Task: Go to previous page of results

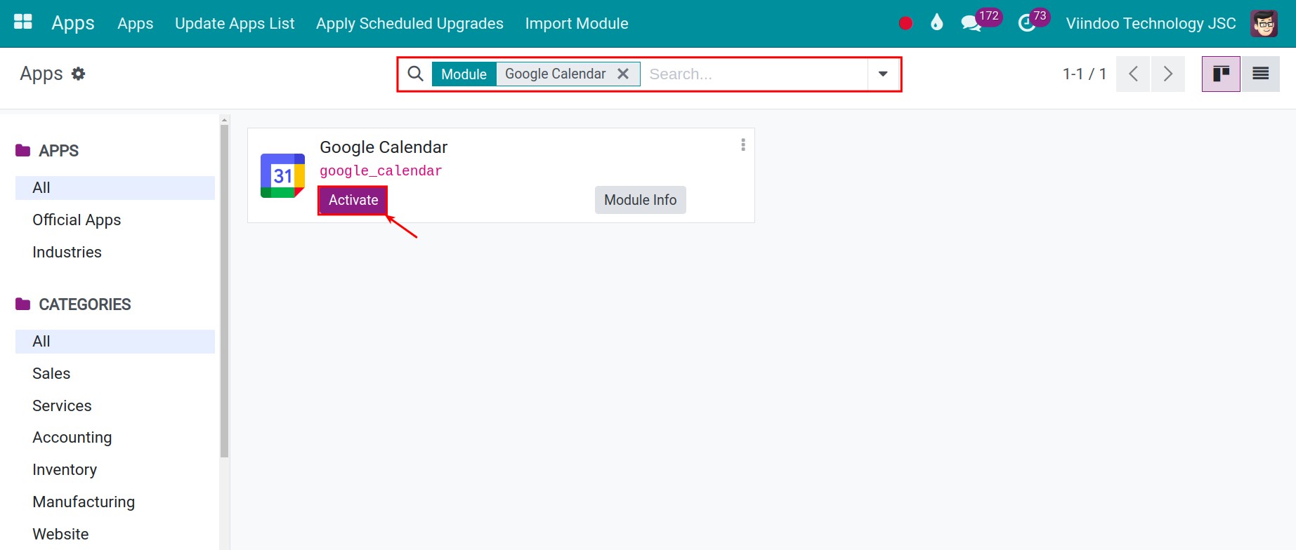Action: [x=1133, y=74]
